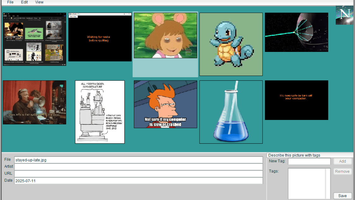
Task: Select the xkcd digital infrastructure comic thumbnail
Action: 100,112
